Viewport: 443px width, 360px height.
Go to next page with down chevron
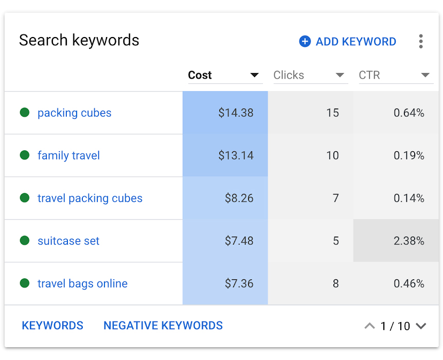(x=421, y=326)
